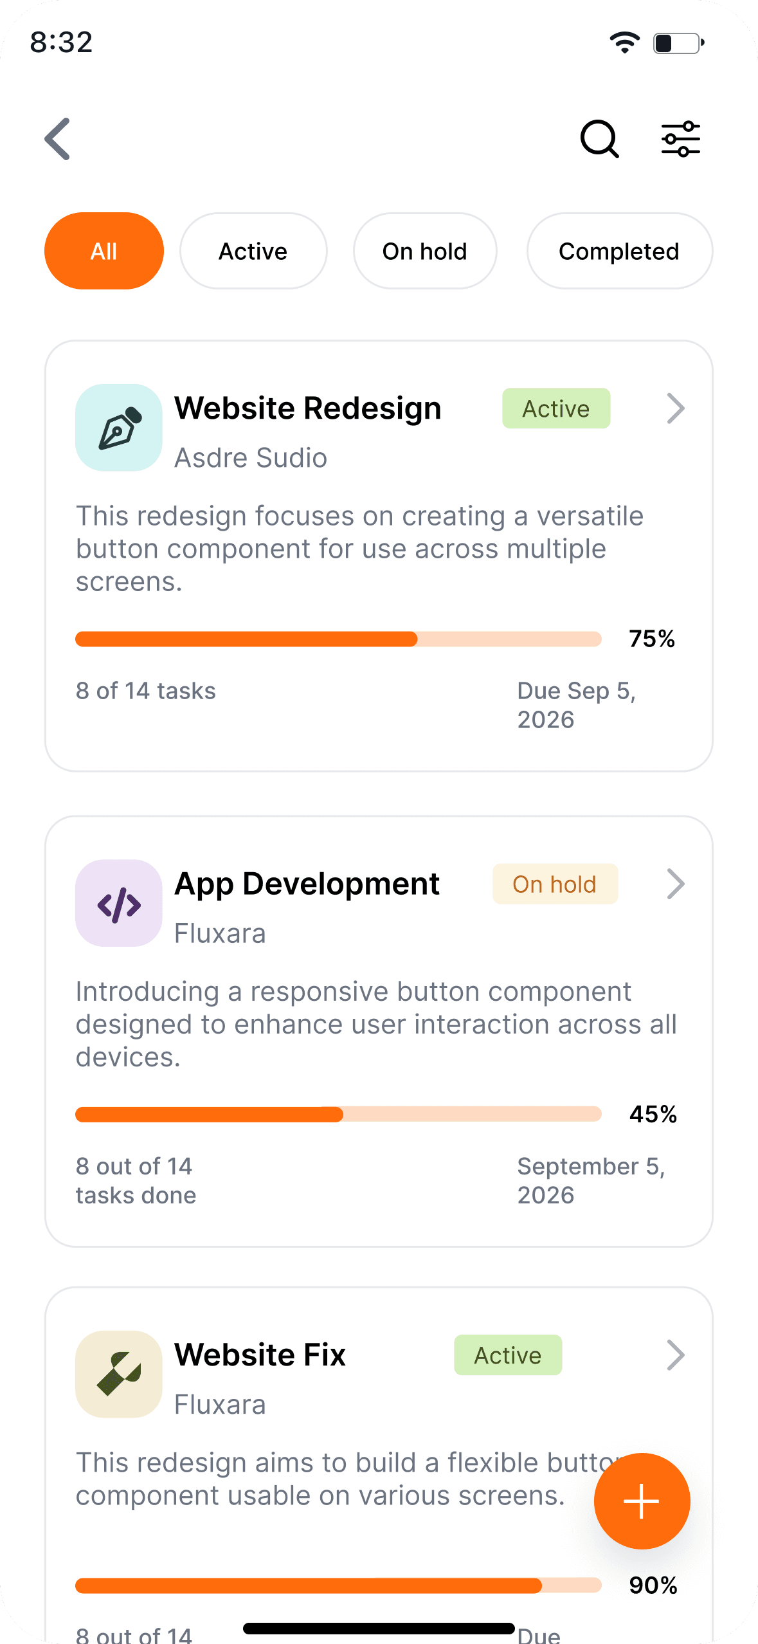Screen dimensions: 758x1644
Task: Check the Wi-Fi status icon
Action: click(624, 42)
